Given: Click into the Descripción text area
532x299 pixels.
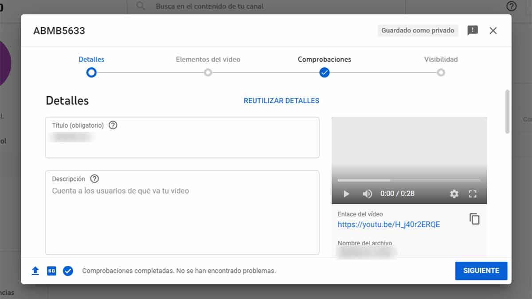Looking at the screenshot, I should [182, 217].
